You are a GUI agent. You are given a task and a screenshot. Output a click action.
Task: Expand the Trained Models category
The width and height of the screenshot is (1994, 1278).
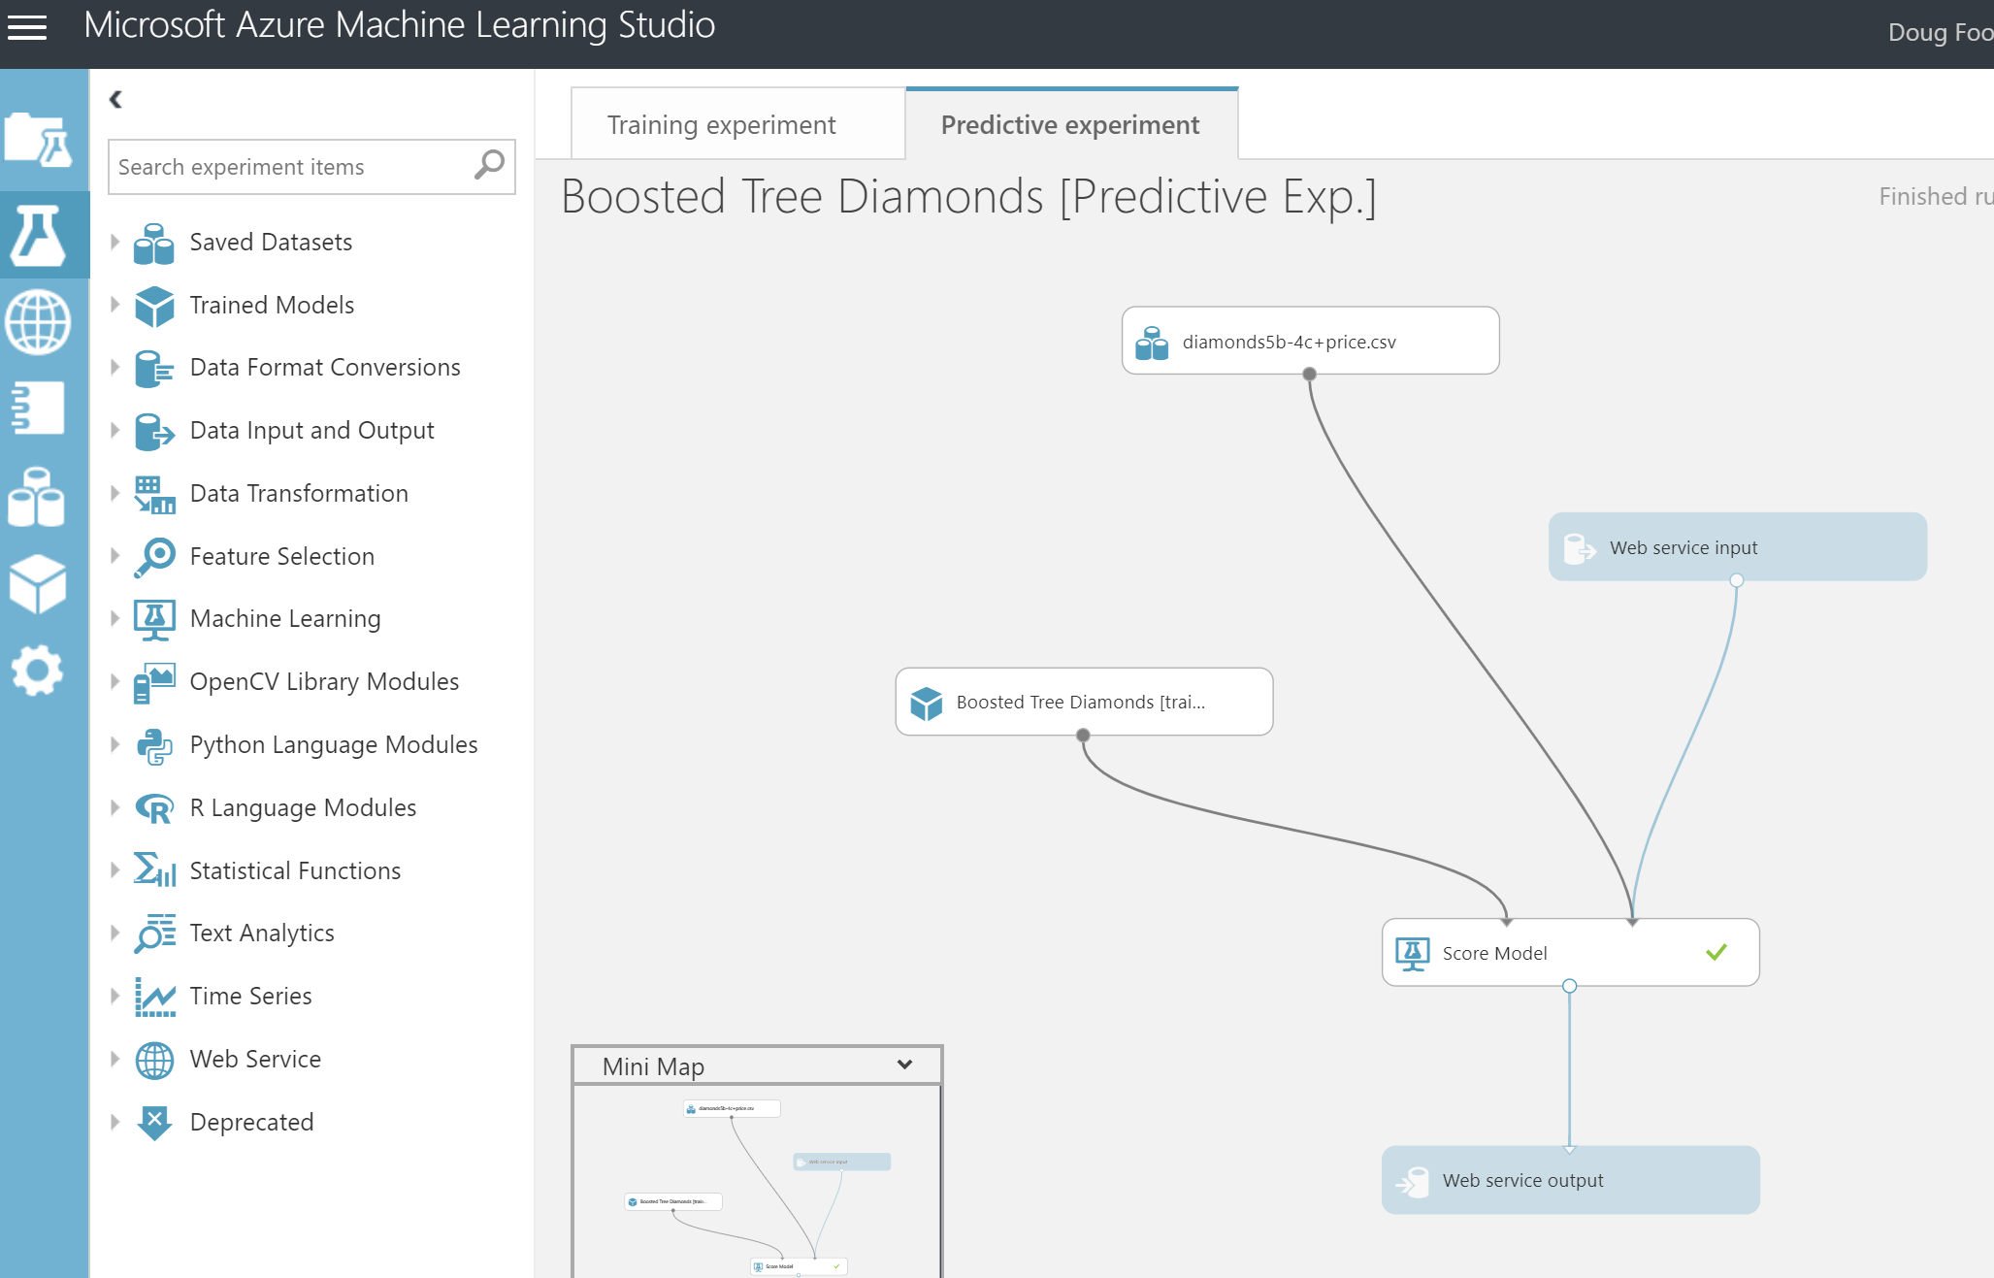114,305
